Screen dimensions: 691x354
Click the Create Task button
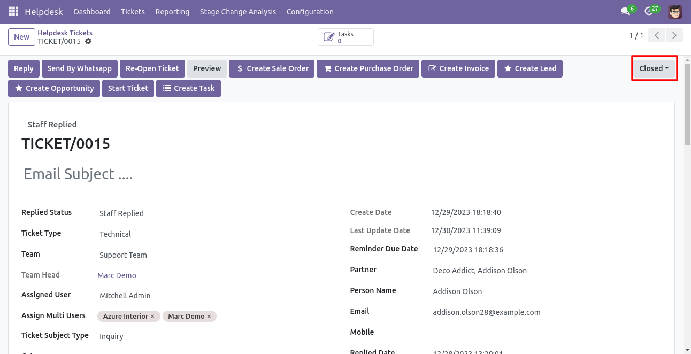coord(188,88)
